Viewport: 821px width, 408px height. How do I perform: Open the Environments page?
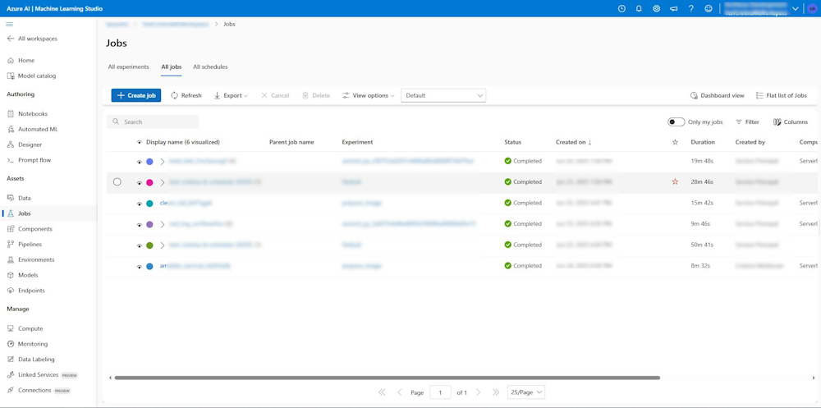click(30, 259)
